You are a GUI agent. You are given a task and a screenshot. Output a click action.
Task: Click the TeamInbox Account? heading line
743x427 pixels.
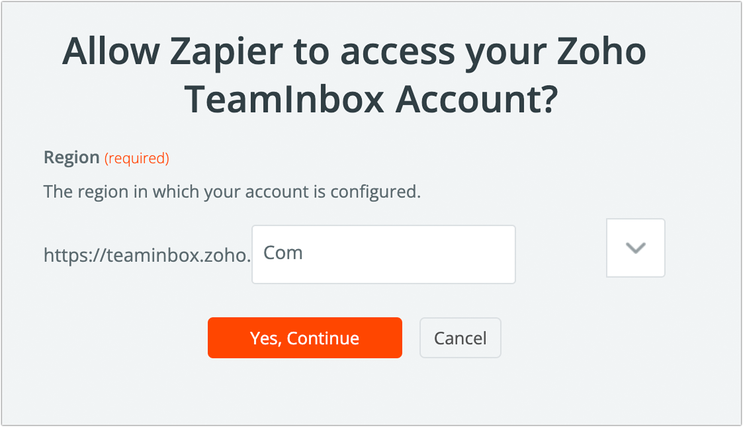coord(371,99)
